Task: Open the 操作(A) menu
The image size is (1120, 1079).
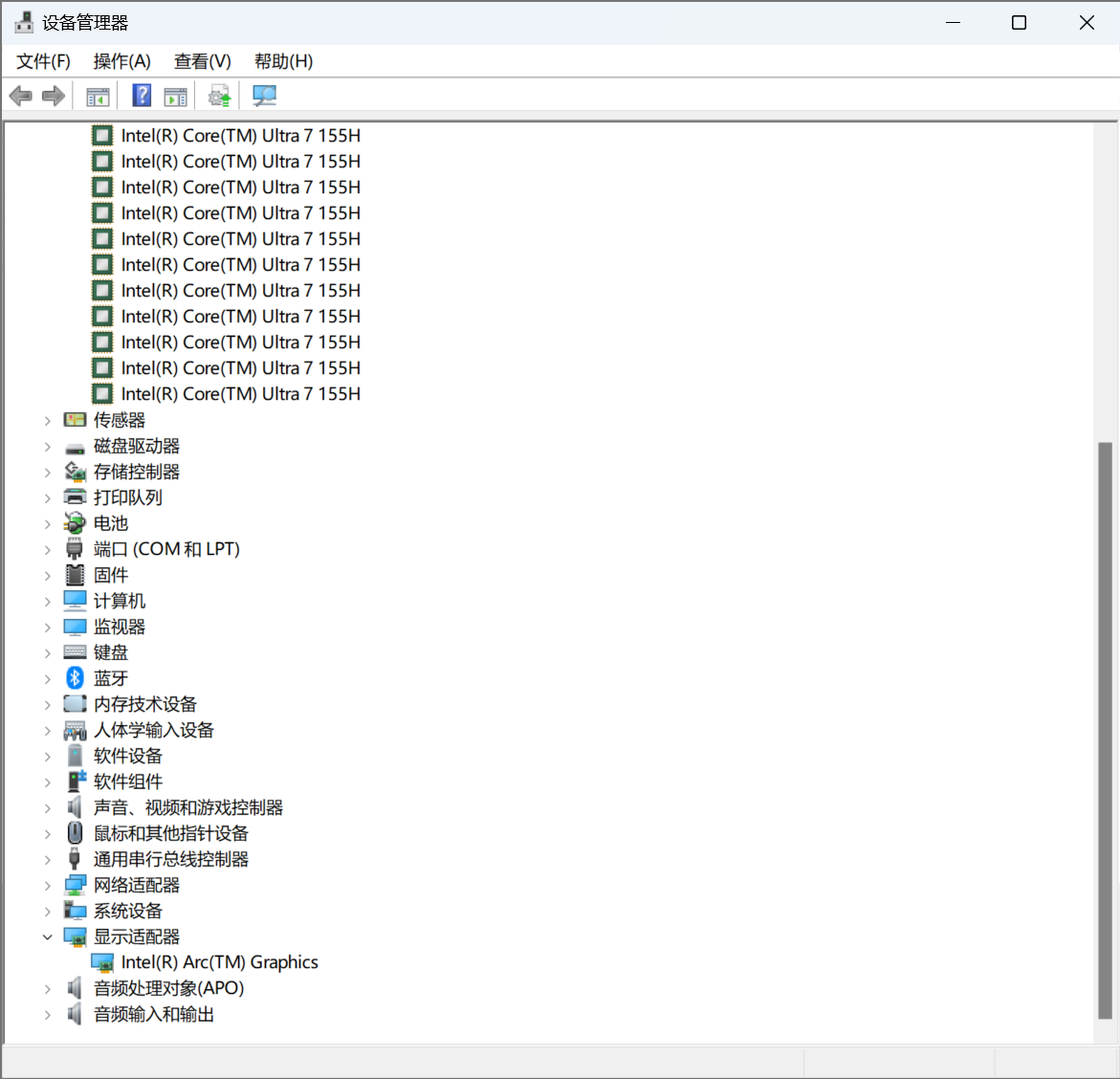Action: 122,61
